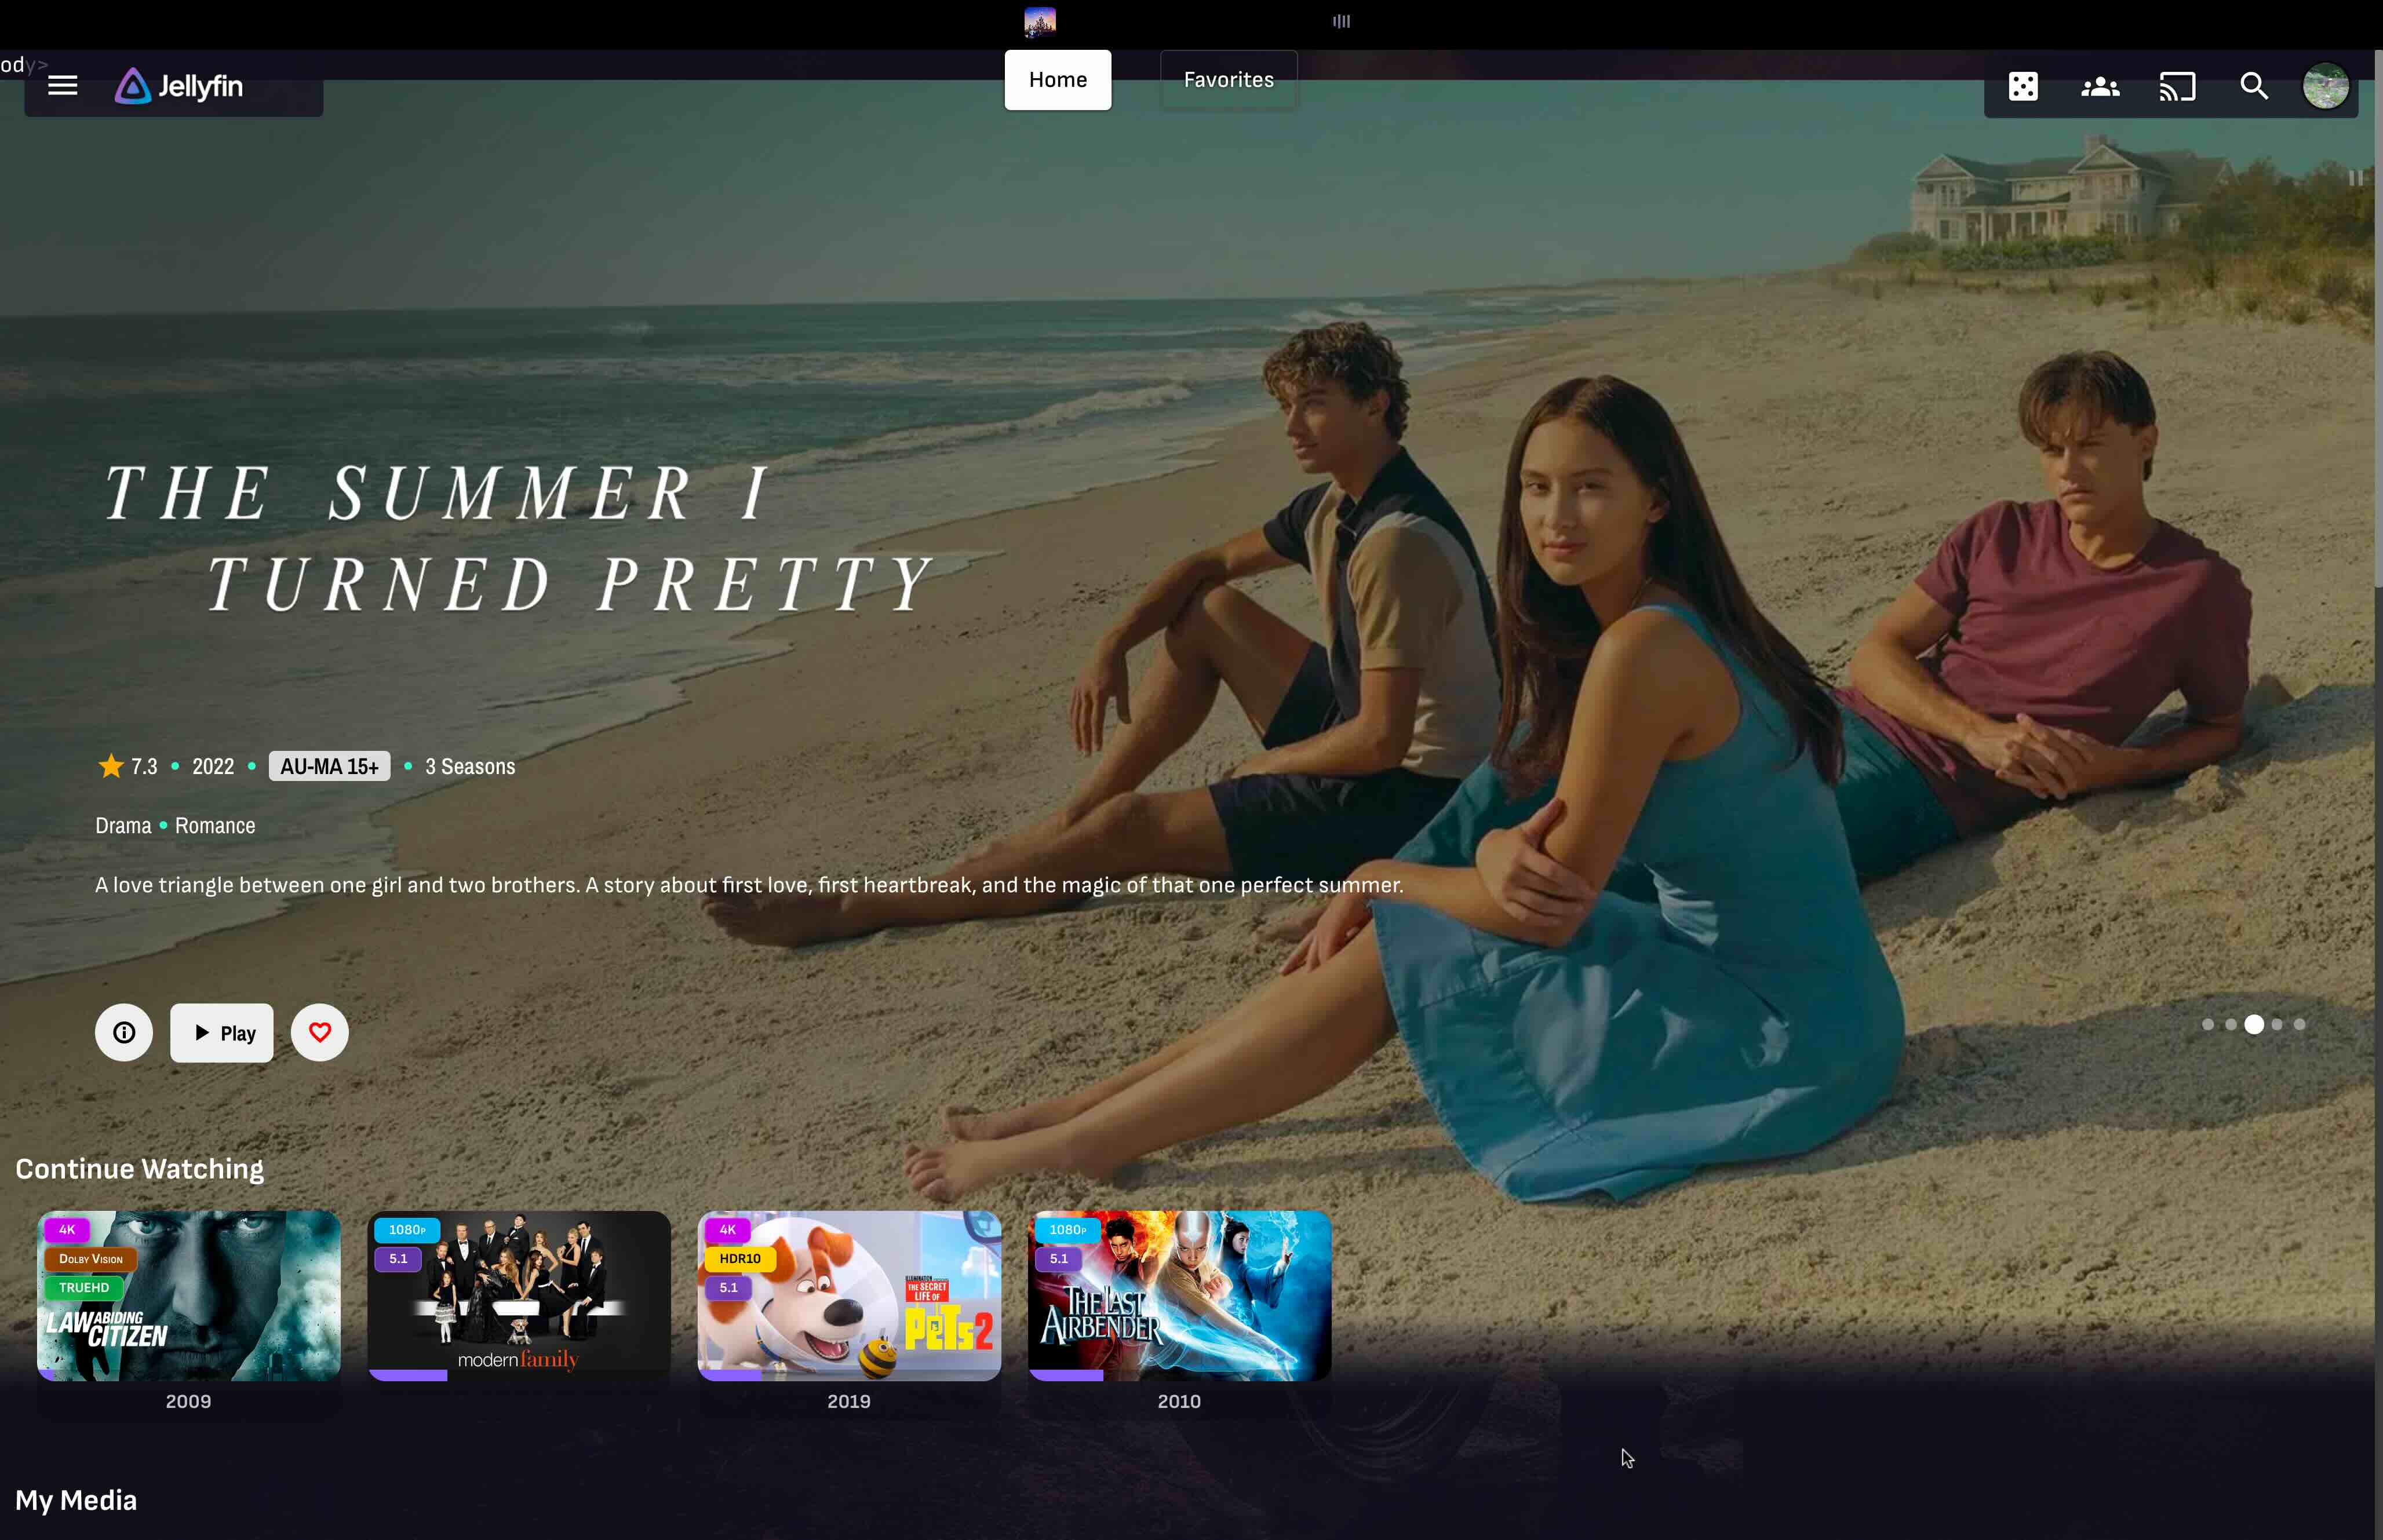Open the user profile avatar

pos(2325,87)
